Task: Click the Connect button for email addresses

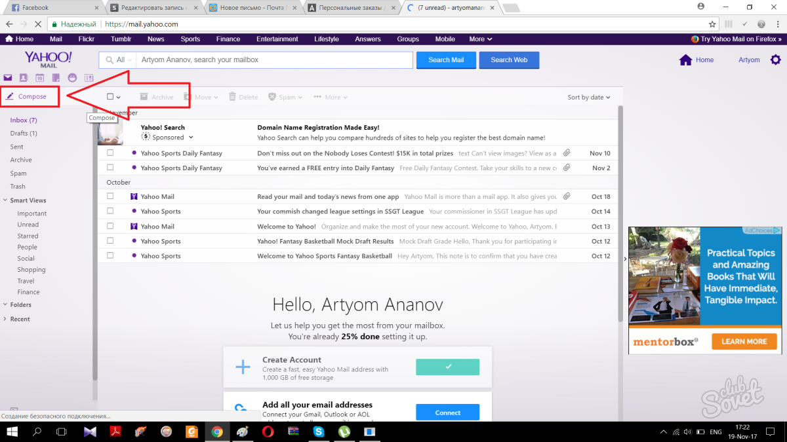Action: pos(448,413)
